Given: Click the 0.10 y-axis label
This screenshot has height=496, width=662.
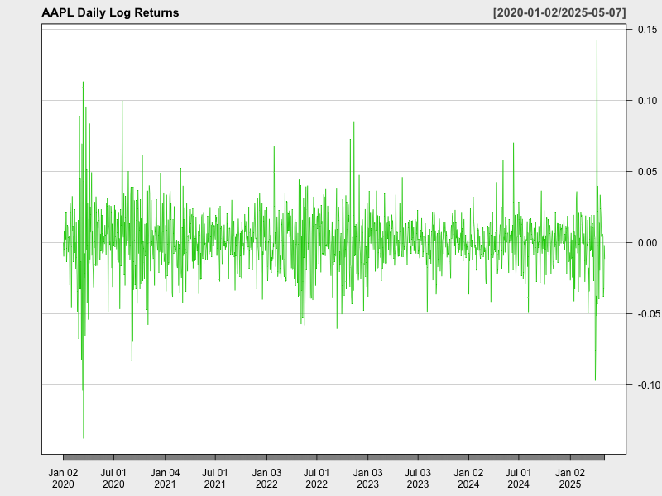Looking at the screenshot, I should pyautogui.click(x=647, y=100).
